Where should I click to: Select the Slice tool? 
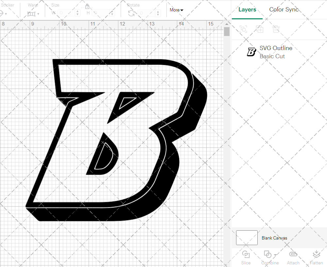[x=246, y=257]
